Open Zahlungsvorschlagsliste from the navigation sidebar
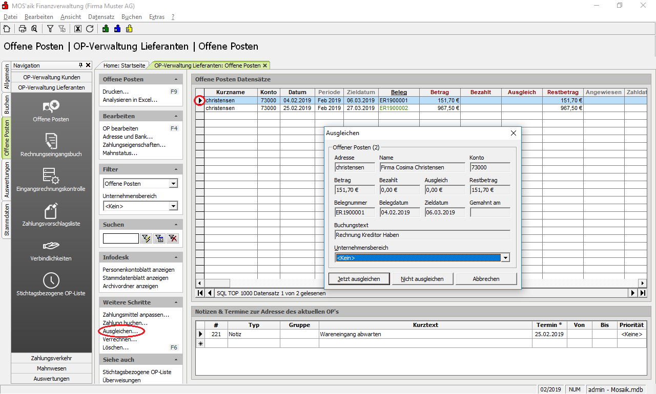Screen dimensions: 656x394 51,214
